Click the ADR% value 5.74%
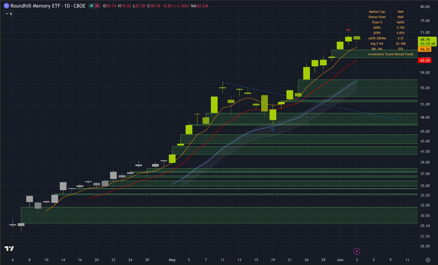438x265 pixels. [x=401, y=27]
